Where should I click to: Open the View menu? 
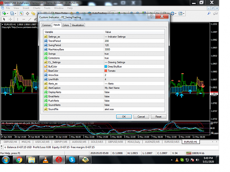pos(16,8)
